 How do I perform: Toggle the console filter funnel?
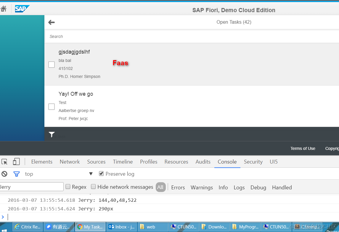pos(16,174)
